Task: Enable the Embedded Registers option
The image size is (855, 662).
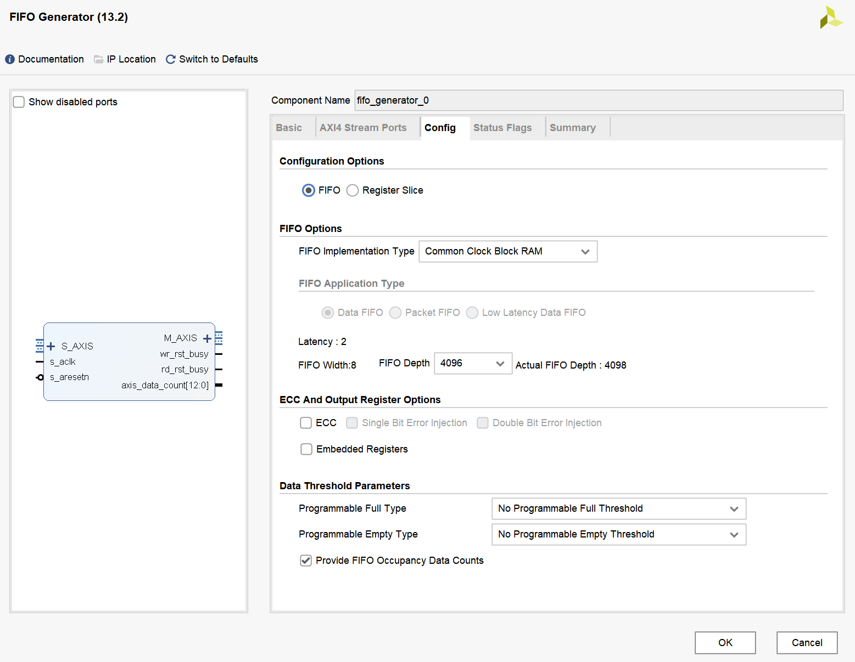Action: point(306,449)
